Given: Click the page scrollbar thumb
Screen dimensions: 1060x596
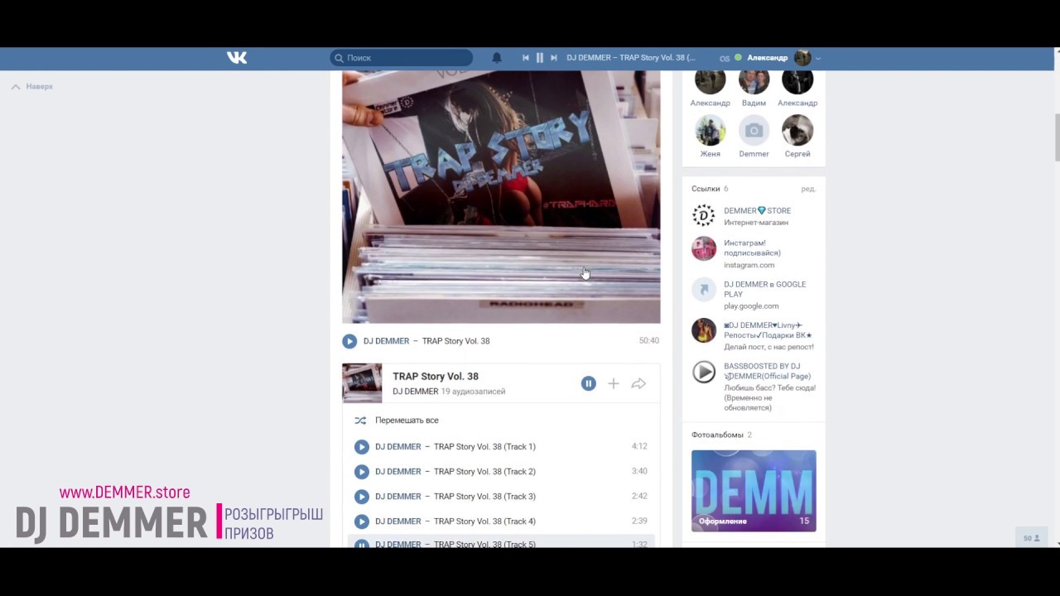Looking at the screenshot, I should point(1057,138).
